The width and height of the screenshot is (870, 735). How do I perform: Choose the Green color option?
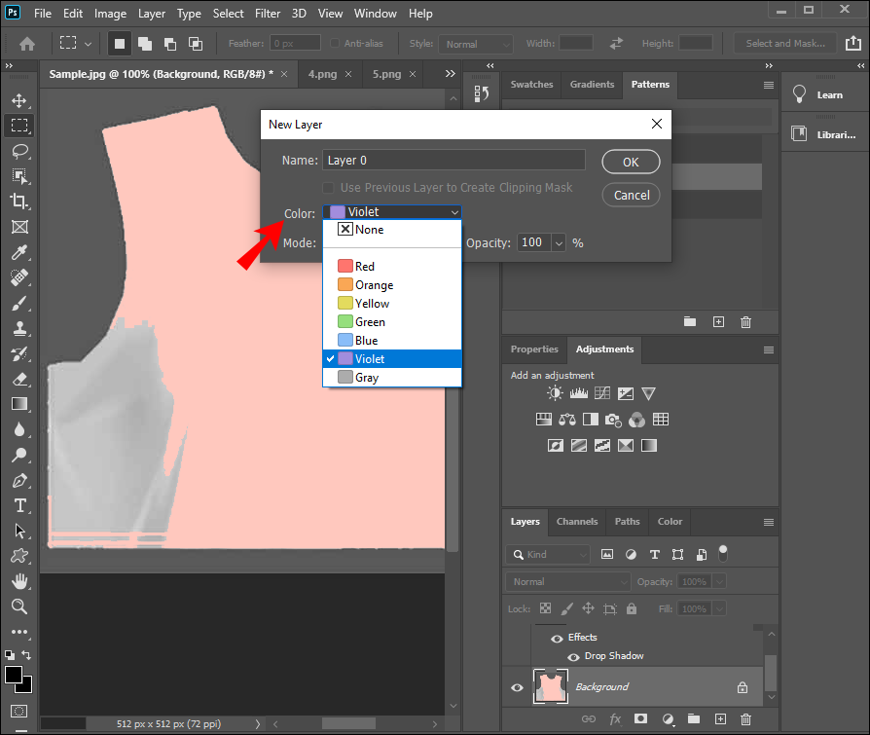[x=370, y=322]
